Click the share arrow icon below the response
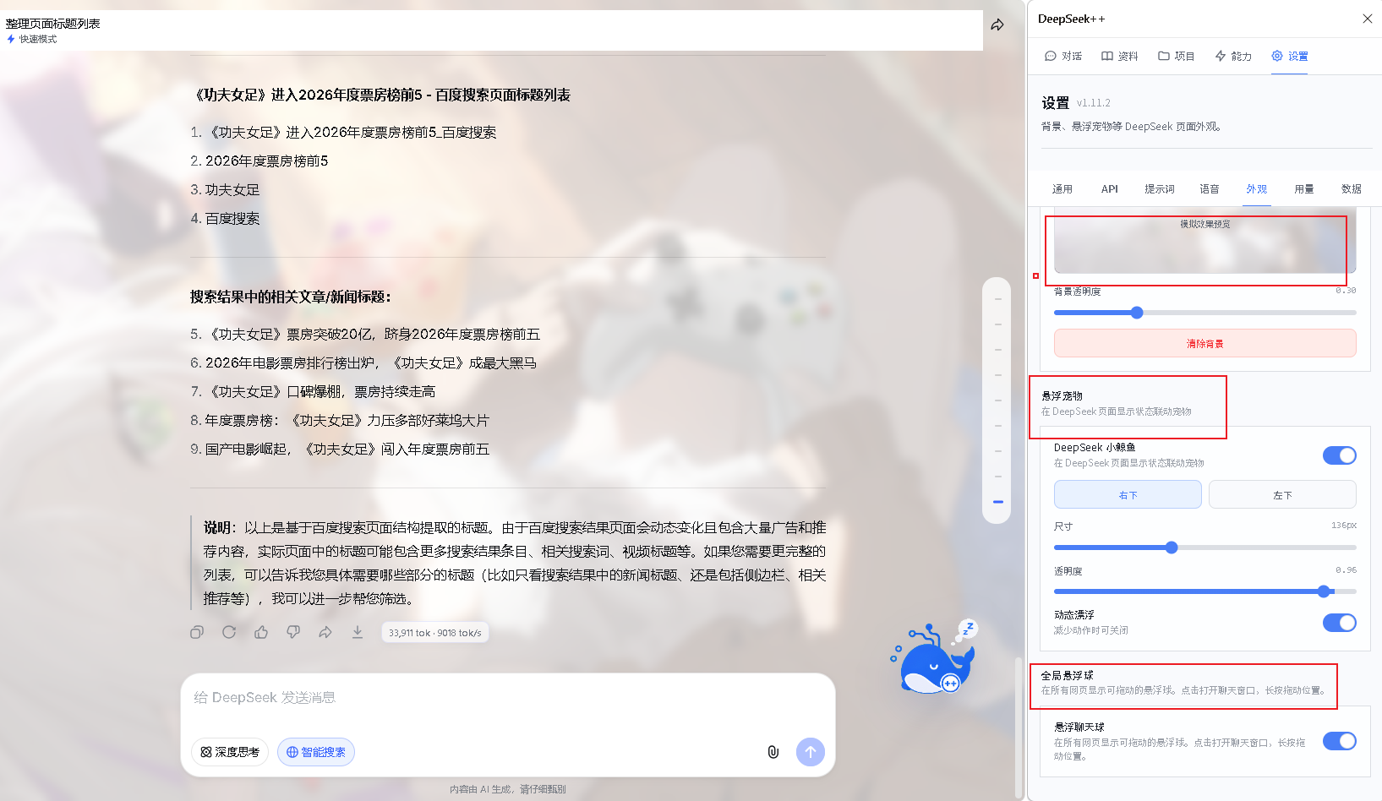Screen dimensions: 1382x801 325,632
